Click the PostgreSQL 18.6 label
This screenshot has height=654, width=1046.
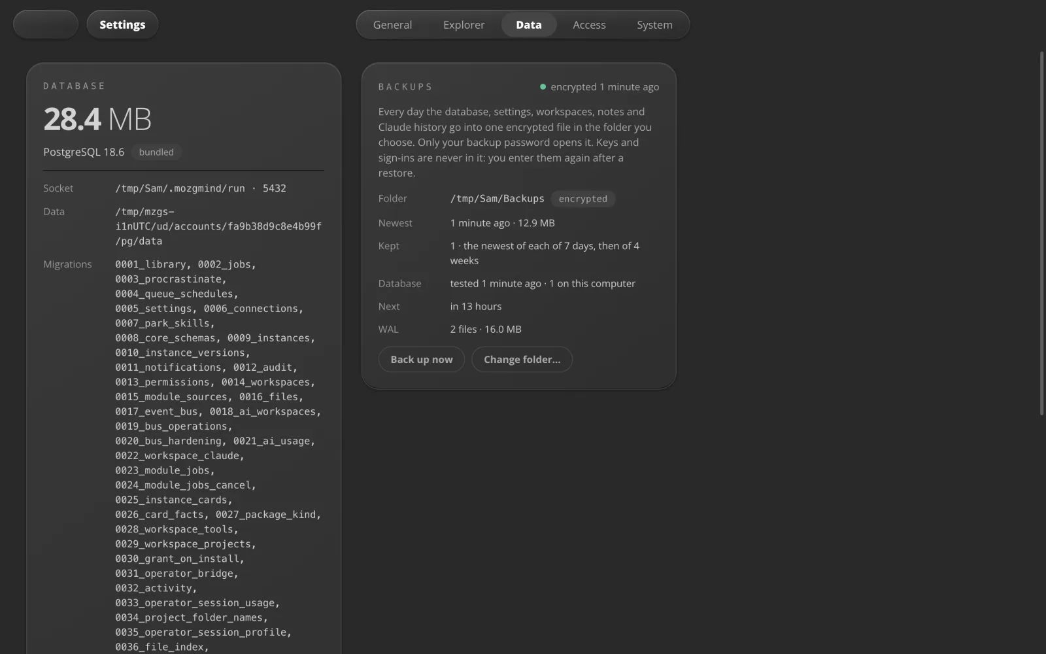[x=84, y=152]
